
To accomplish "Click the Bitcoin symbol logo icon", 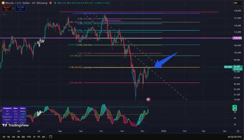I will (x=3, y=3).
